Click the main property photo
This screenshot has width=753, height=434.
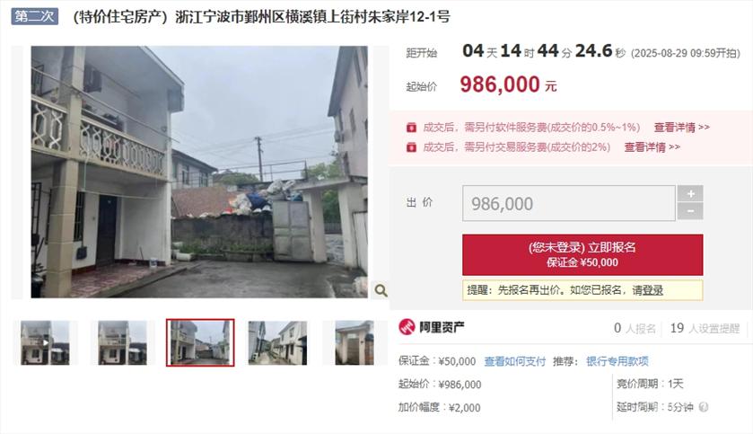pos(199,172)
